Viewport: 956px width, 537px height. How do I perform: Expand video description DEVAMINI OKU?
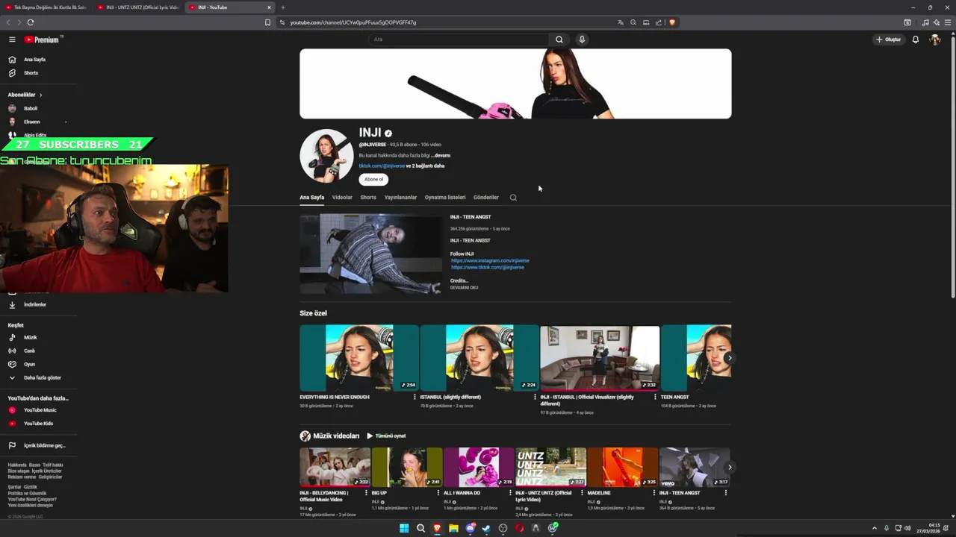464,287
